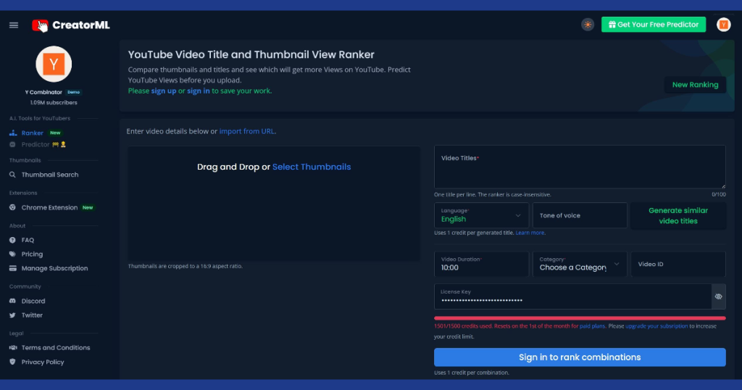Click the FAQ question mark icon

[13, 240]
